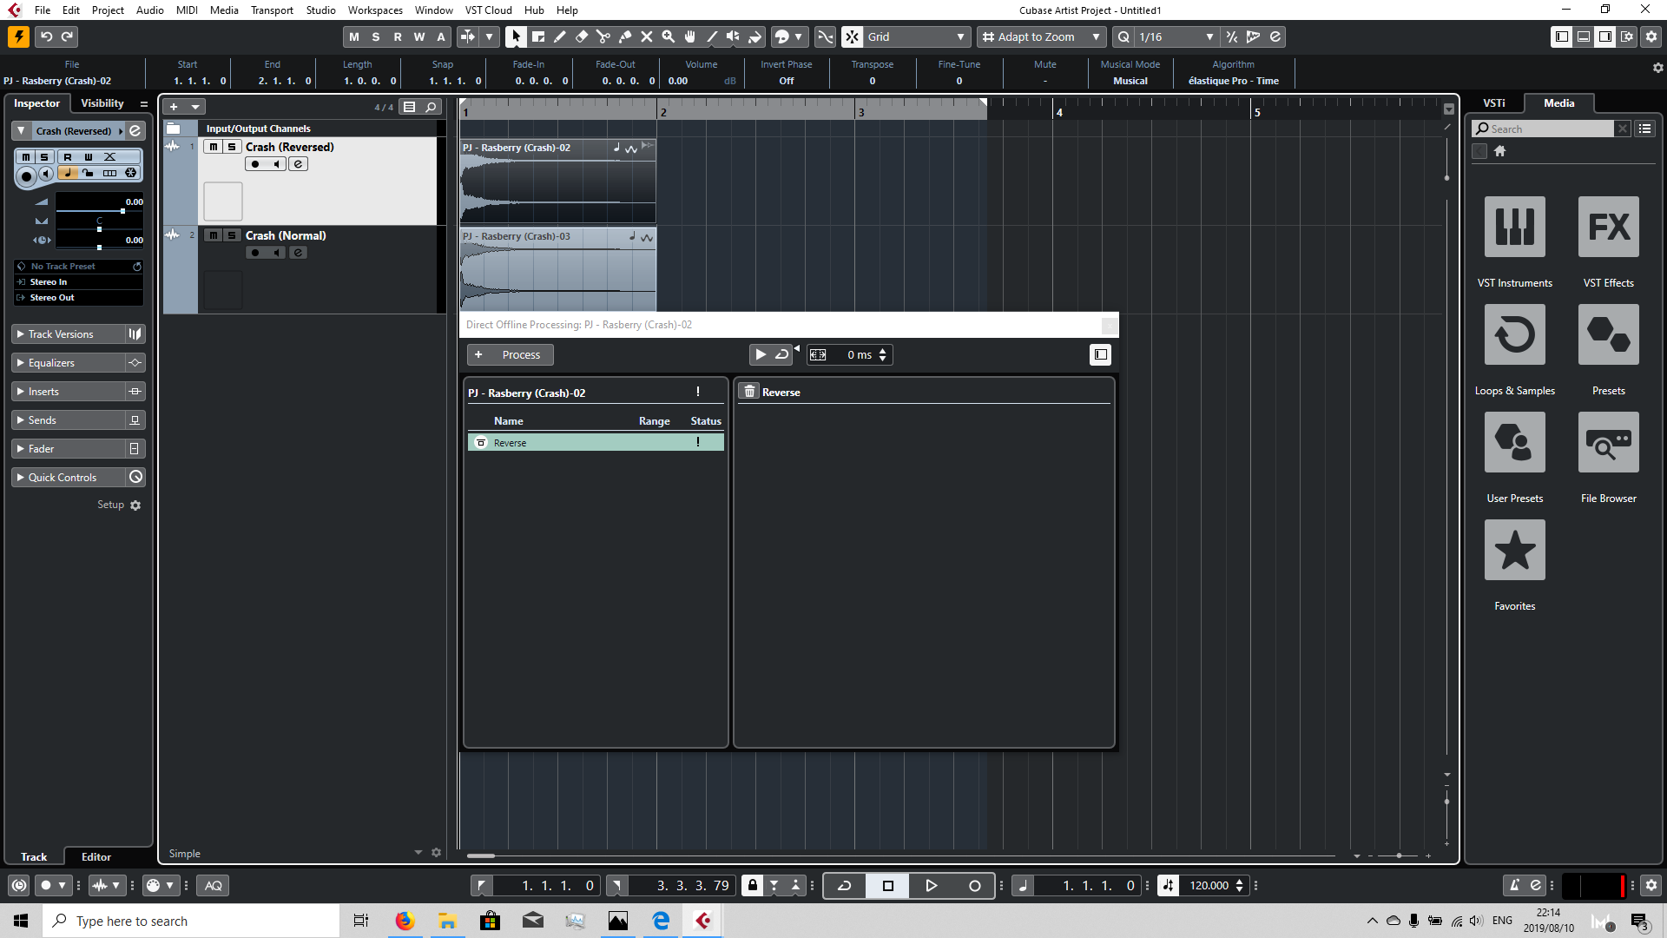The image size is (1667, 938).
Task: Adjust the inspector track volume slider
Action: click(x=122, y=211)
